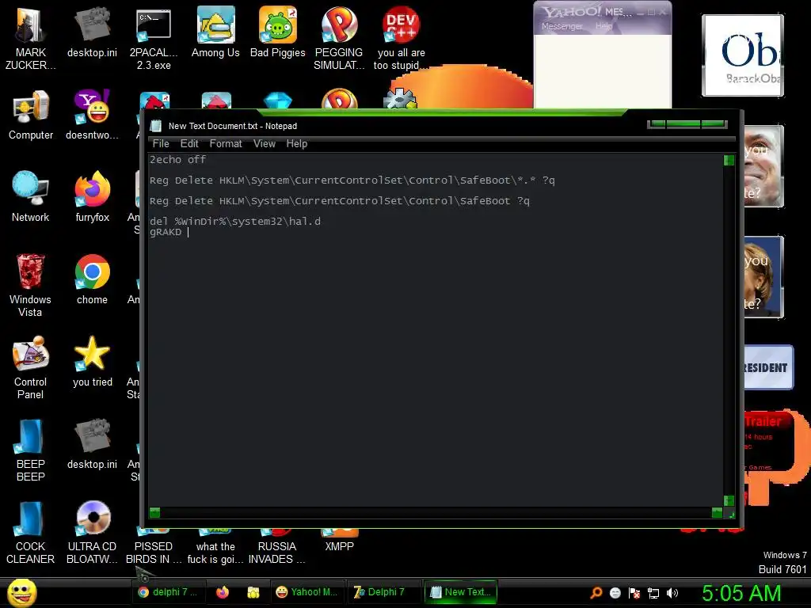
Task: Click the Notepad vertical scroll up arrow
Action: (x=729, y=160)
